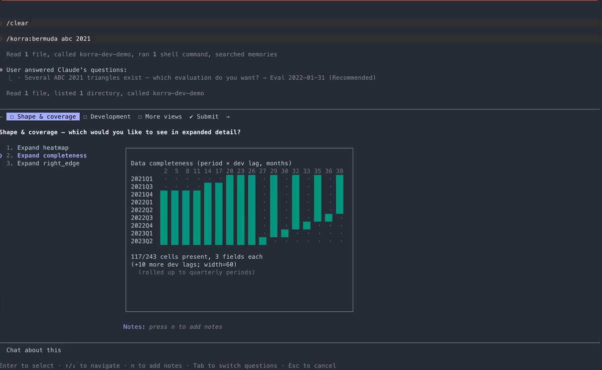
Task: Click Eval 2022-01-31 (Recommended) answer
Action: pyautogui.click(x=323, y=77)
